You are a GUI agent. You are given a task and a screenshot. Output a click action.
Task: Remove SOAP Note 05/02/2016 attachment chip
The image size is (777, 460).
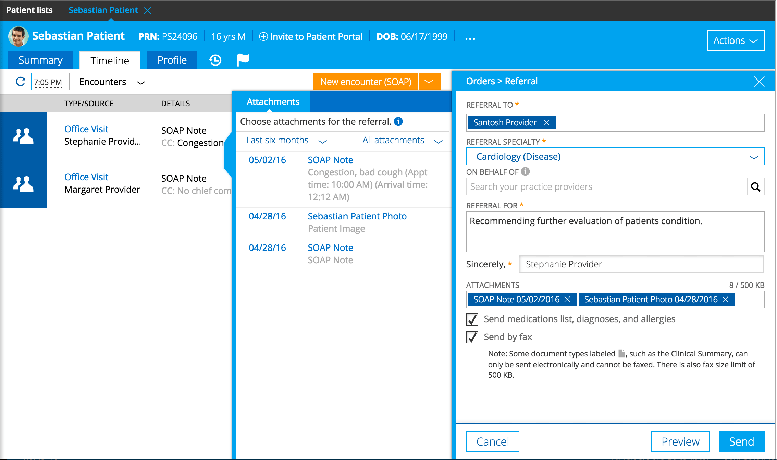pyautogui.click(x=567, y=299)
